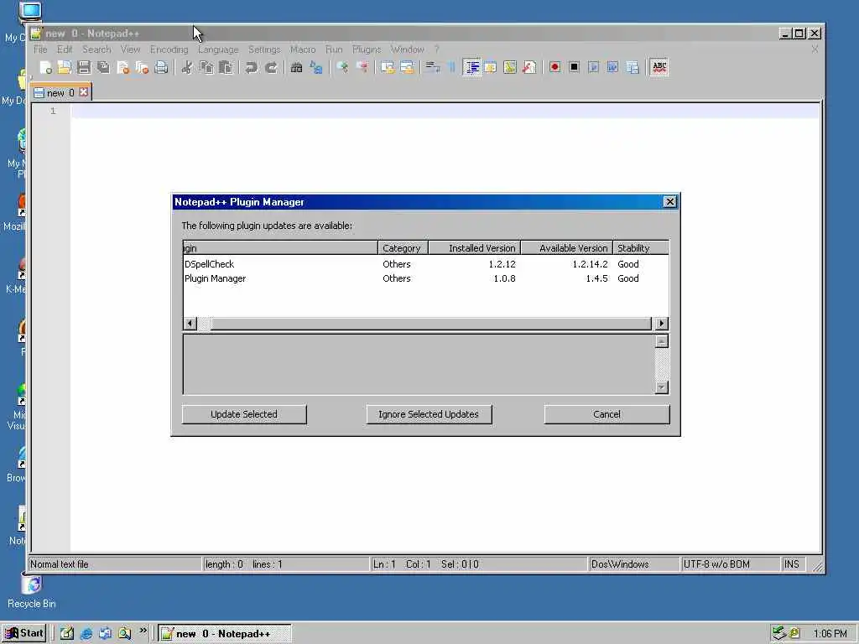Click the Ignore Selected Updates button

click(x=429, y=414)
